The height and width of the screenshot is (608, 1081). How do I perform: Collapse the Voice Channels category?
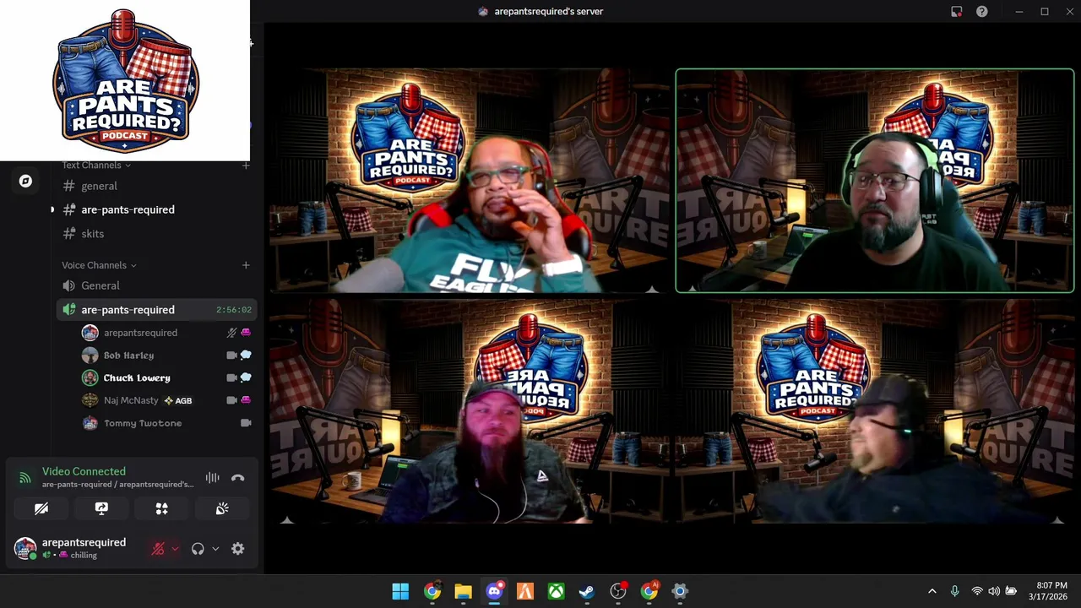(99, 265)
